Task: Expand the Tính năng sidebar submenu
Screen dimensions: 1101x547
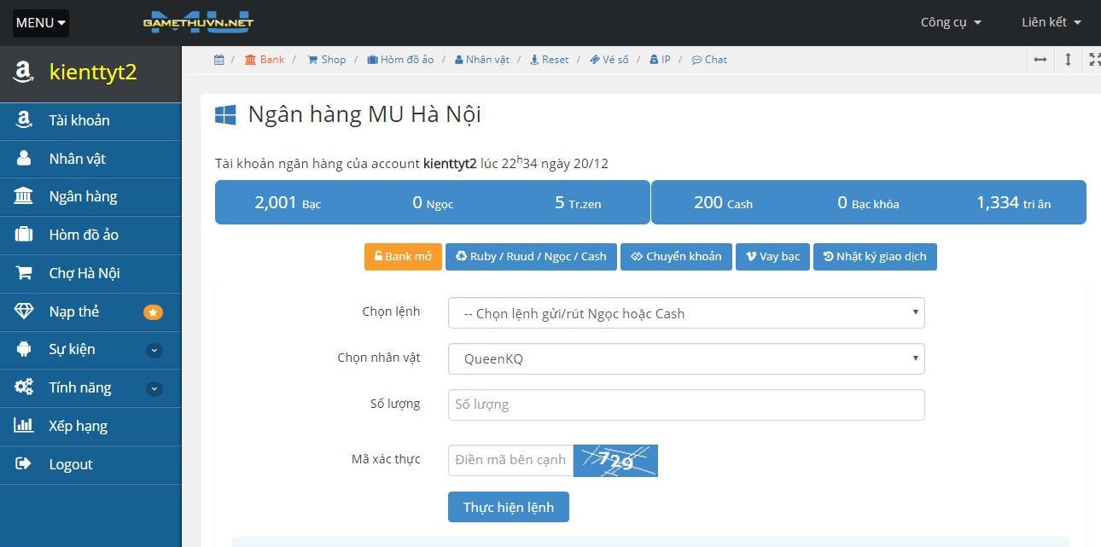Action: [x=154, y=388]
